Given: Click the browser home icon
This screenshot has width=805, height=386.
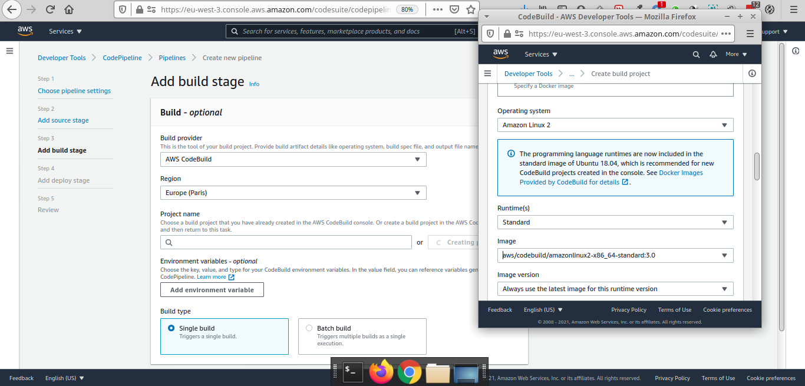Looking at the screenshot, I should (x=69, y=9).
